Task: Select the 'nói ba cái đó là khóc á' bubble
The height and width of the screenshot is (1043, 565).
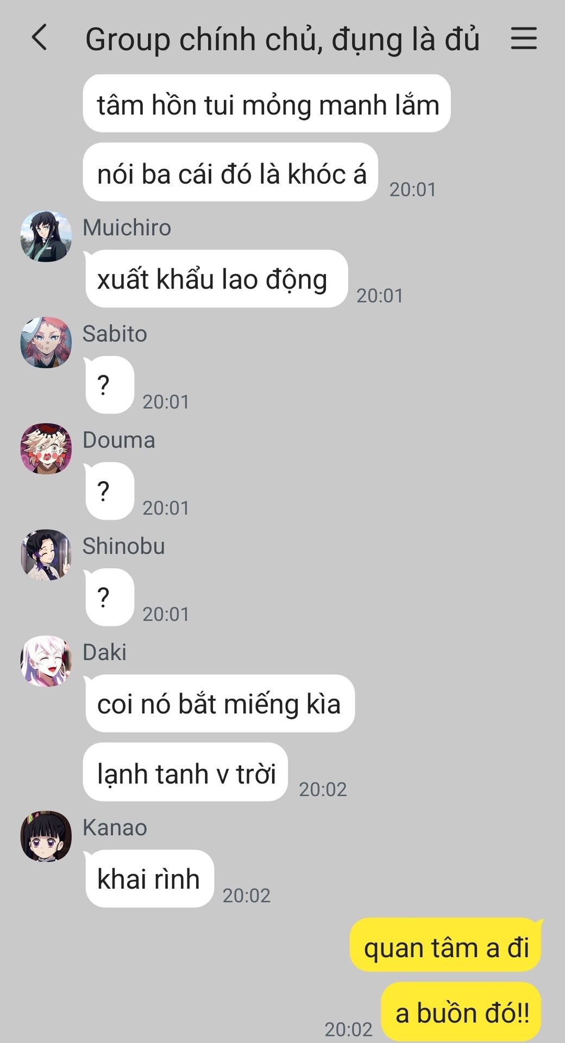Action: (230, 172)
